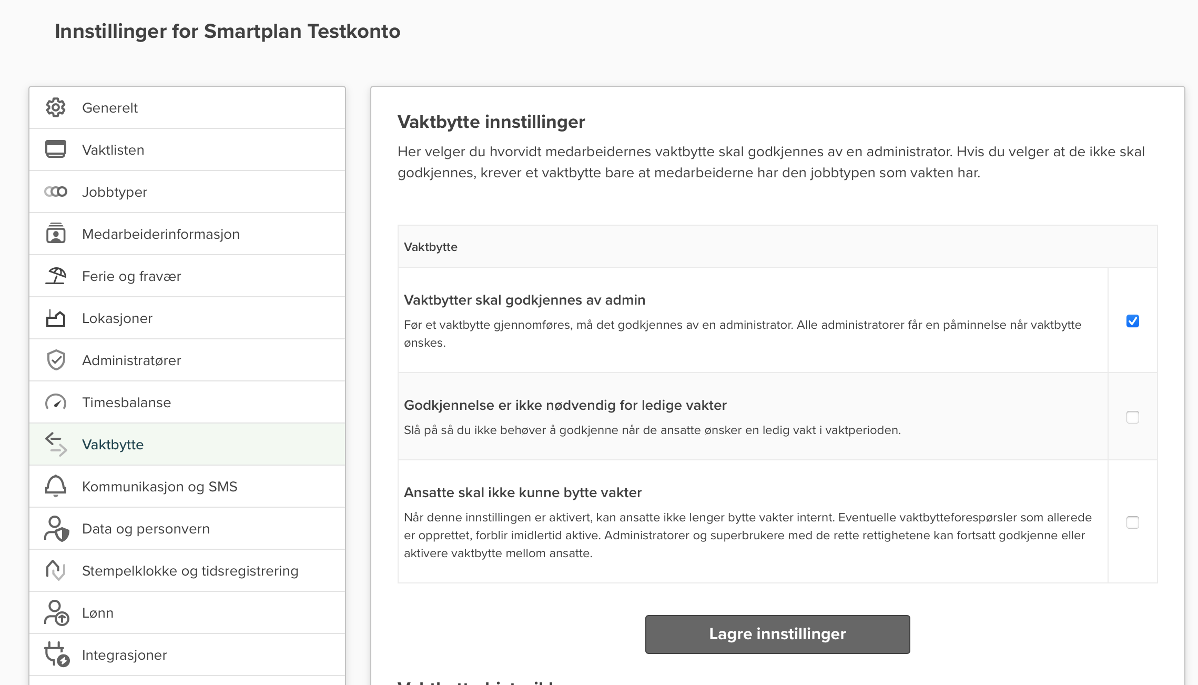The height and width of the screenshot is (685, 1198).
Task: Click the bell icon for Kommunikasjon og SMS
Action: click(x=56, y=486)
